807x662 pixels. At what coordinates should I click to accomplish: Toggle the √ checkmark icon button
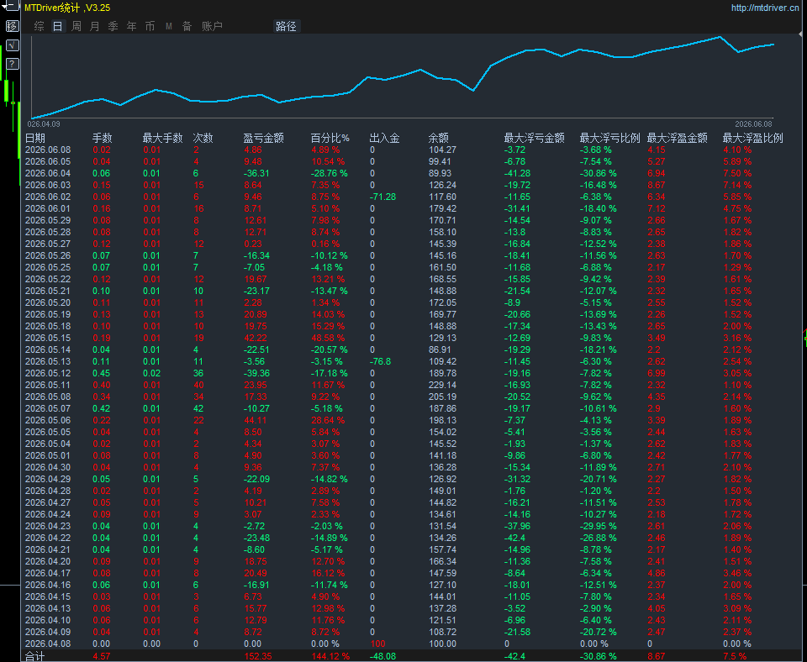point(12,45)
